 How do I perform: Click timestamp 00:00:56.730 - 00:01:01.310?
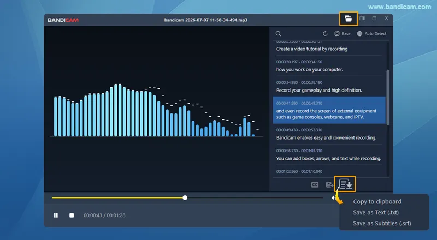point(299,151)
